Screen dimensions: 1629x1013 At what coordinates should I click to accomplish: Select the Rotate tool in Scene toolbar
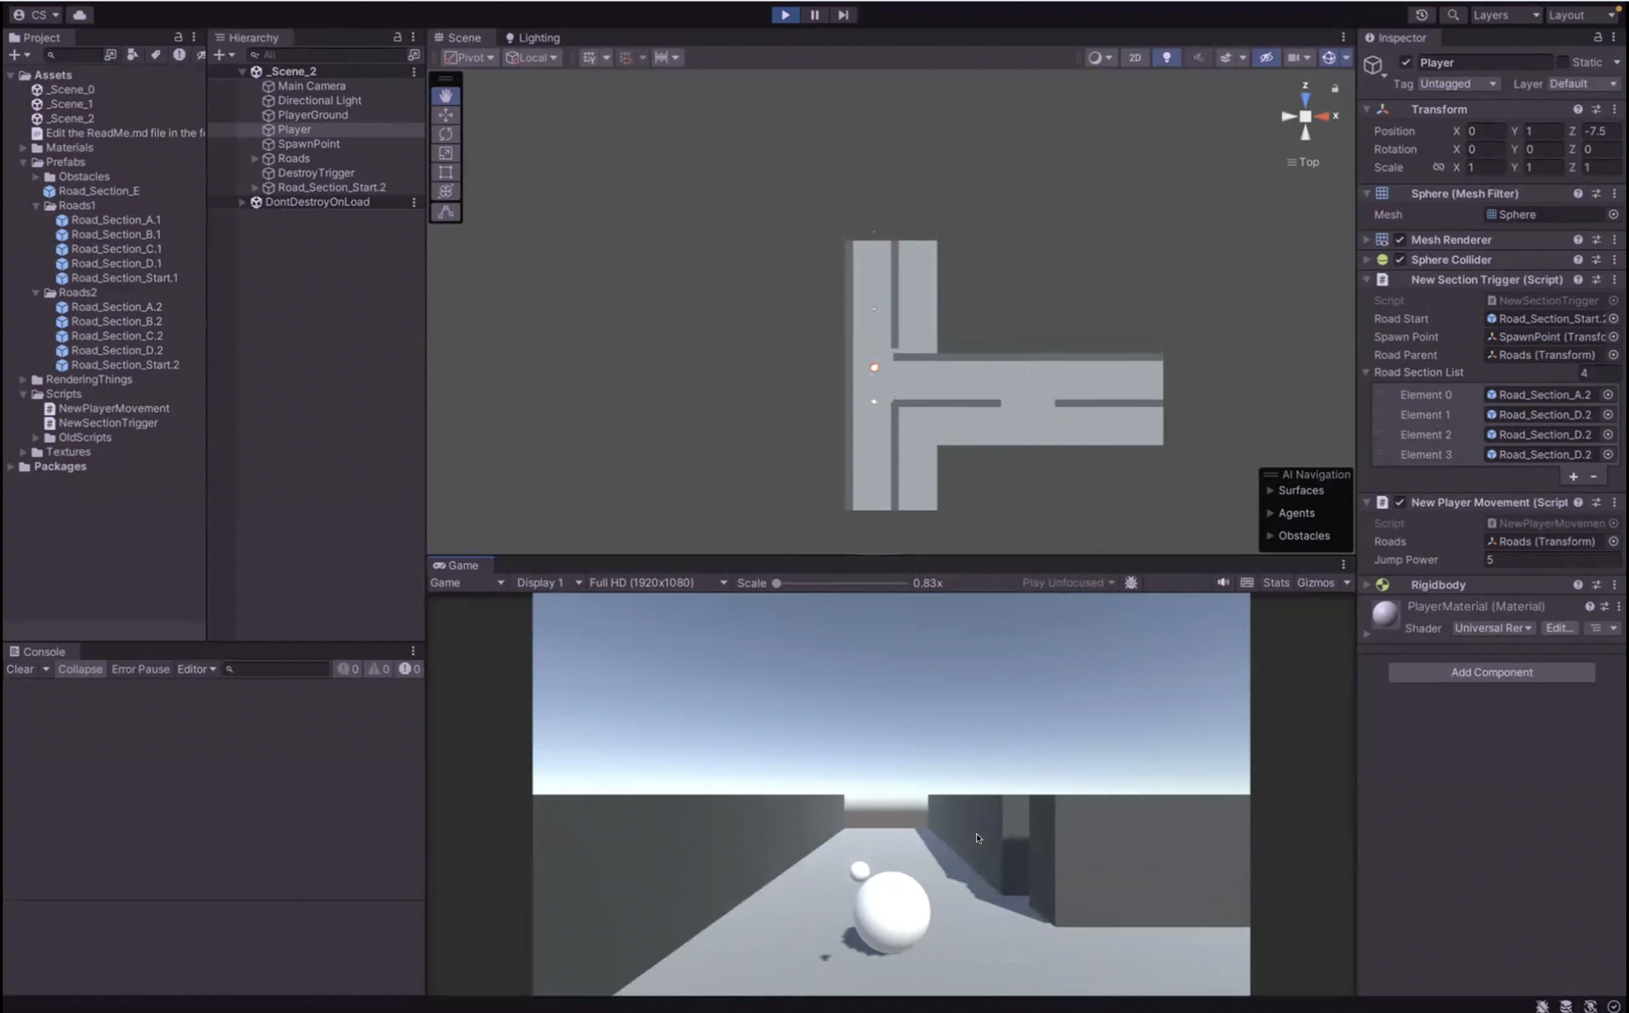point(445,133)
